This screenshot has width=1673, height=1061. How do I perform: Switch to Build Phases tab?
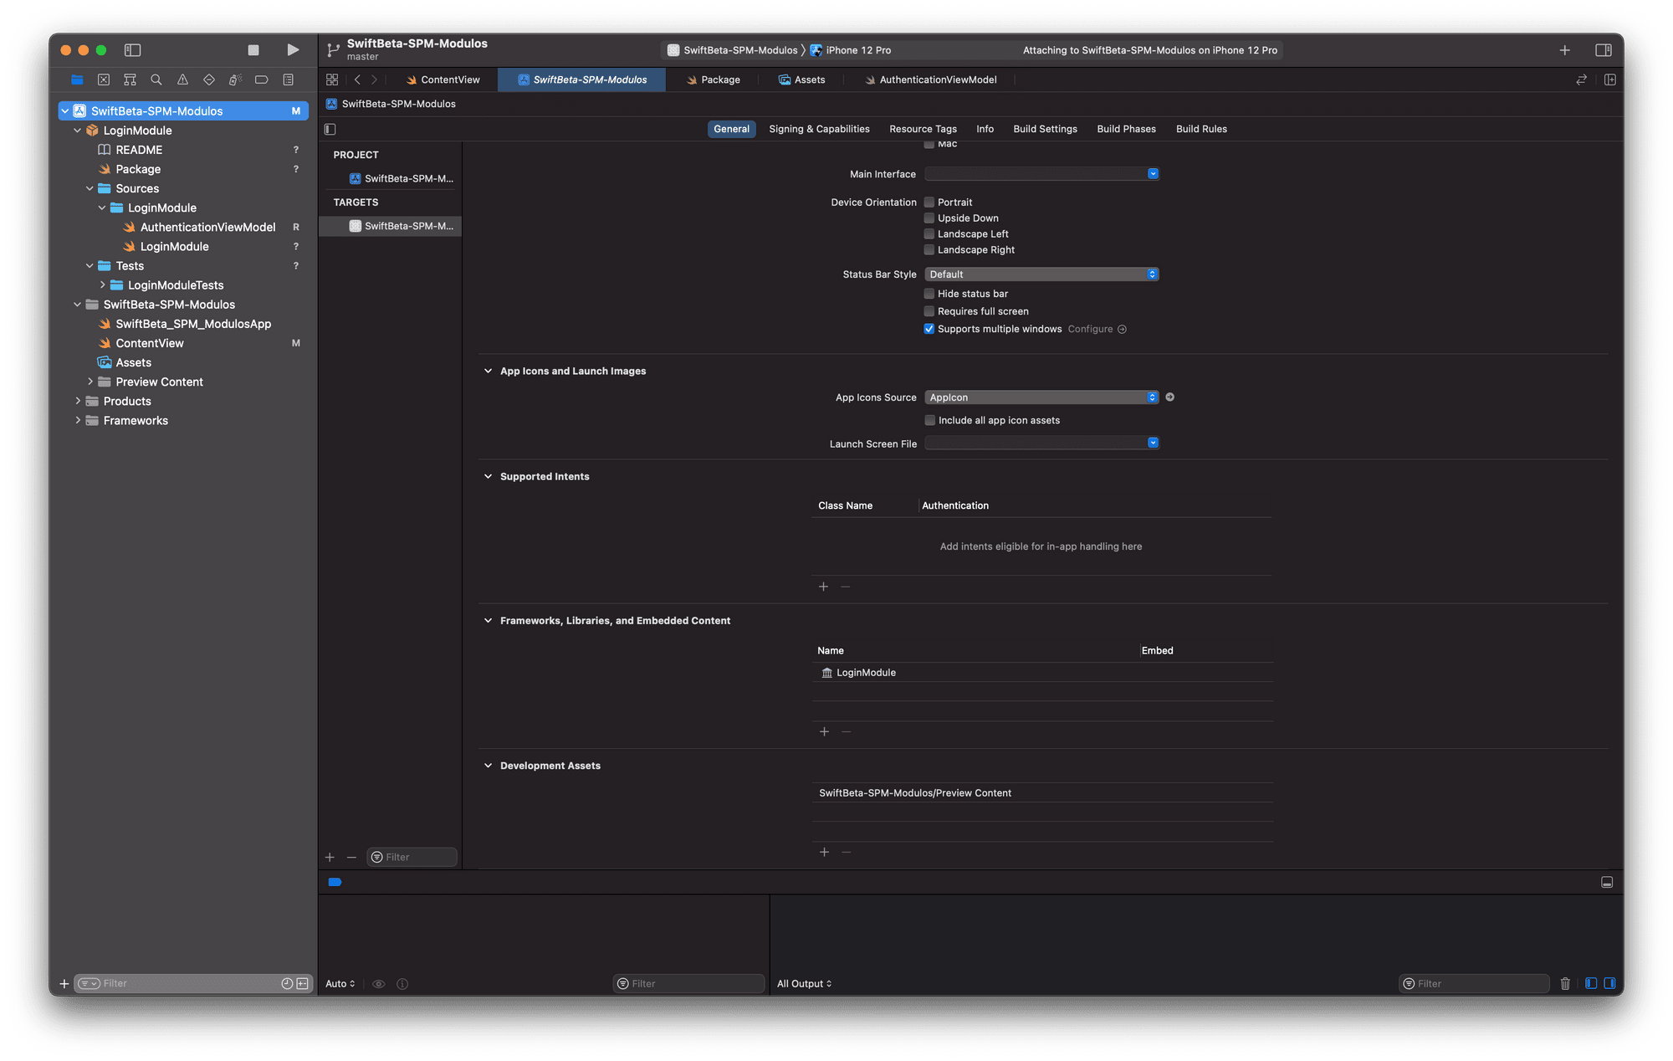[x=1126, y=129]
